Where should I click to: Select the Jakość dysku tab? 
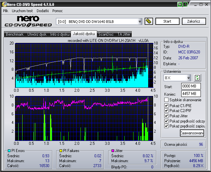[84, 34]
